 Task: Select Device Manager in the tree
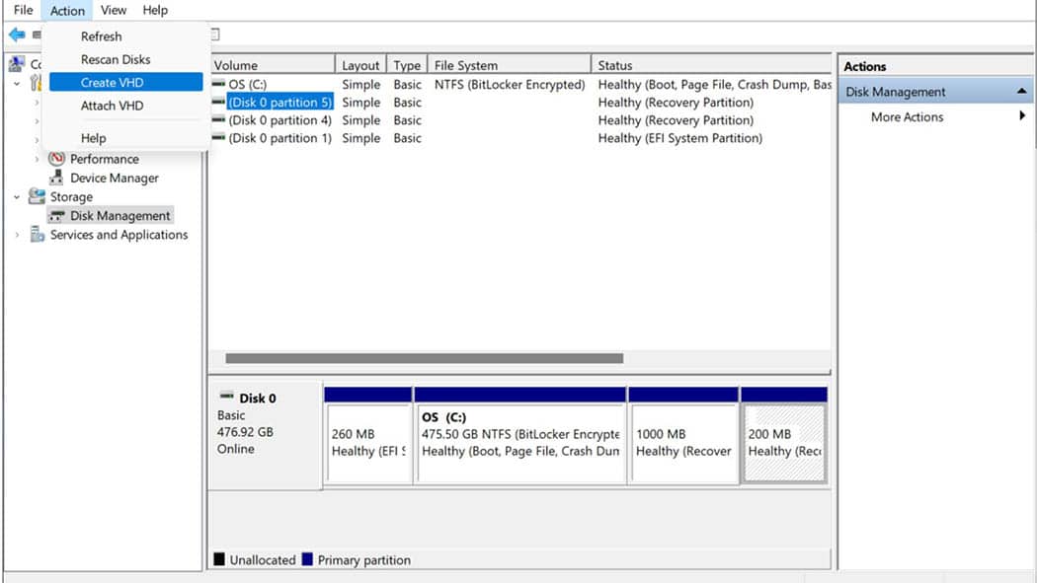click(115, 178)
